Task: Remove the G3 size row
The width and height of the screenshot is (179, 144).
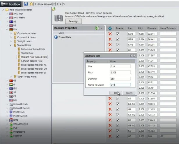Action: [x=110, y=99]
